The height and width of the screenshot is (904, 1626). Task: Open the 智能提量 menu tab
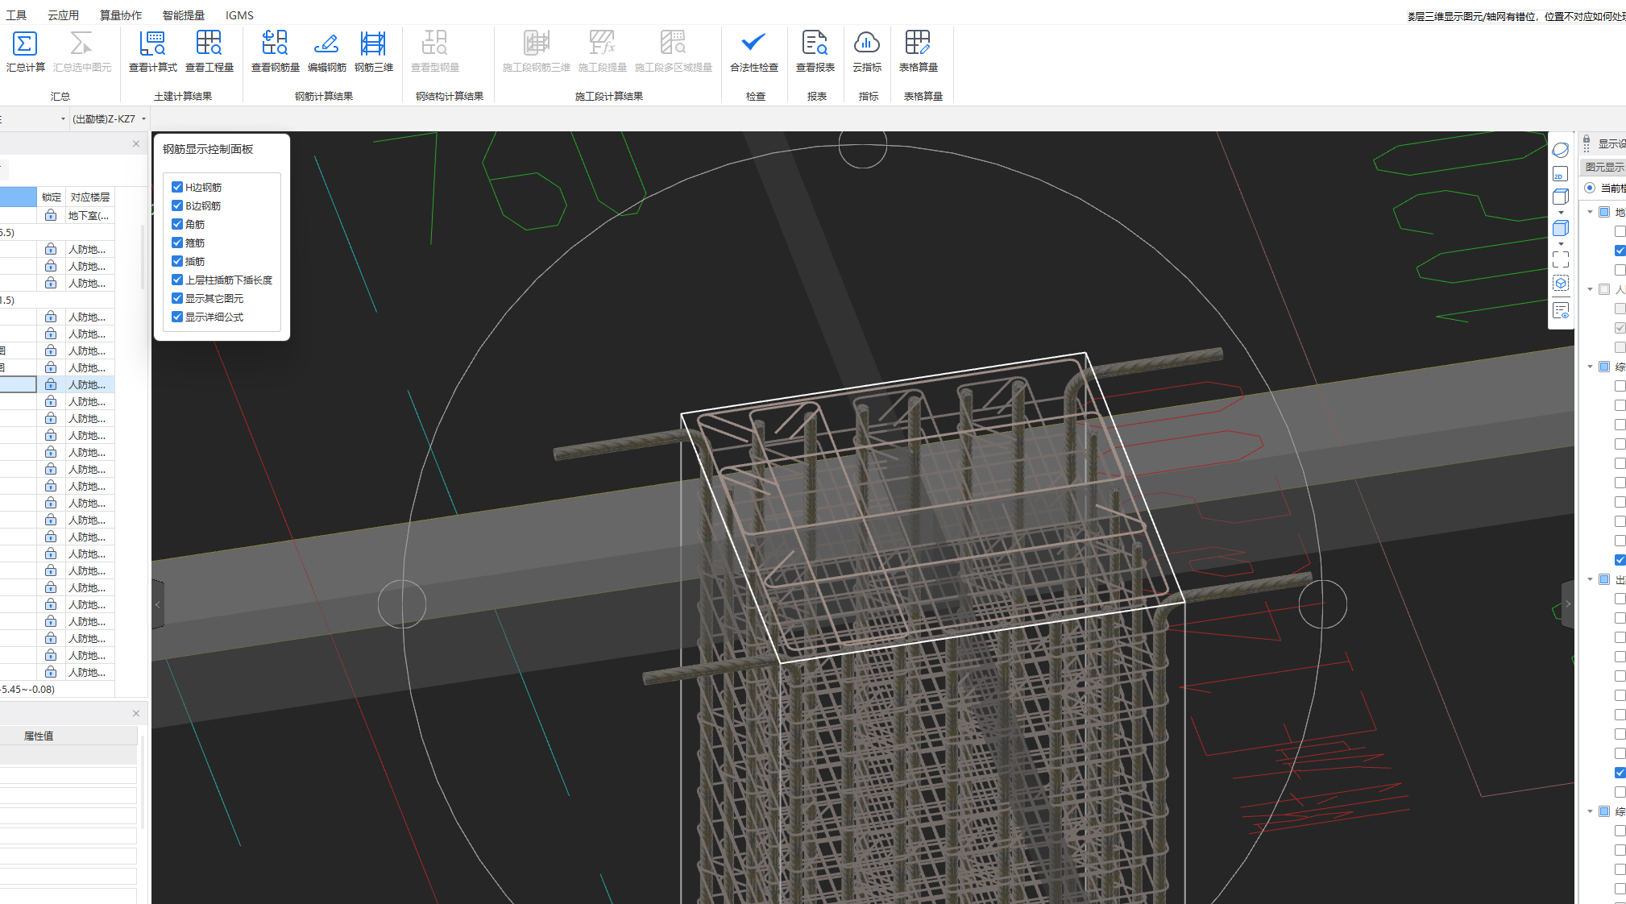pos(184,15)
